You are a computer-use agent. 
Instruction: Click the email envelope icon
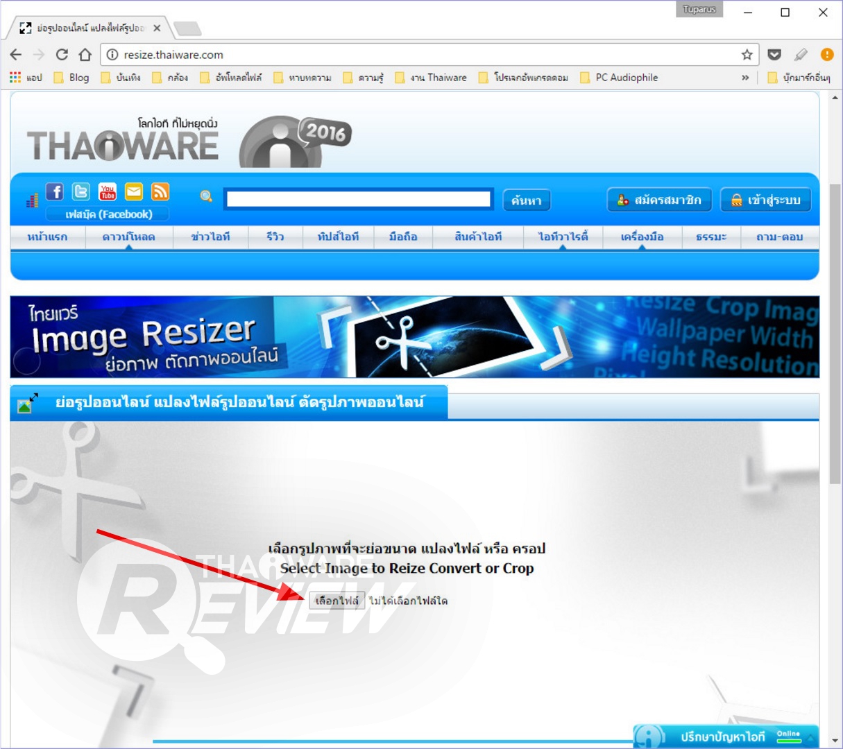tap(134, 191)
